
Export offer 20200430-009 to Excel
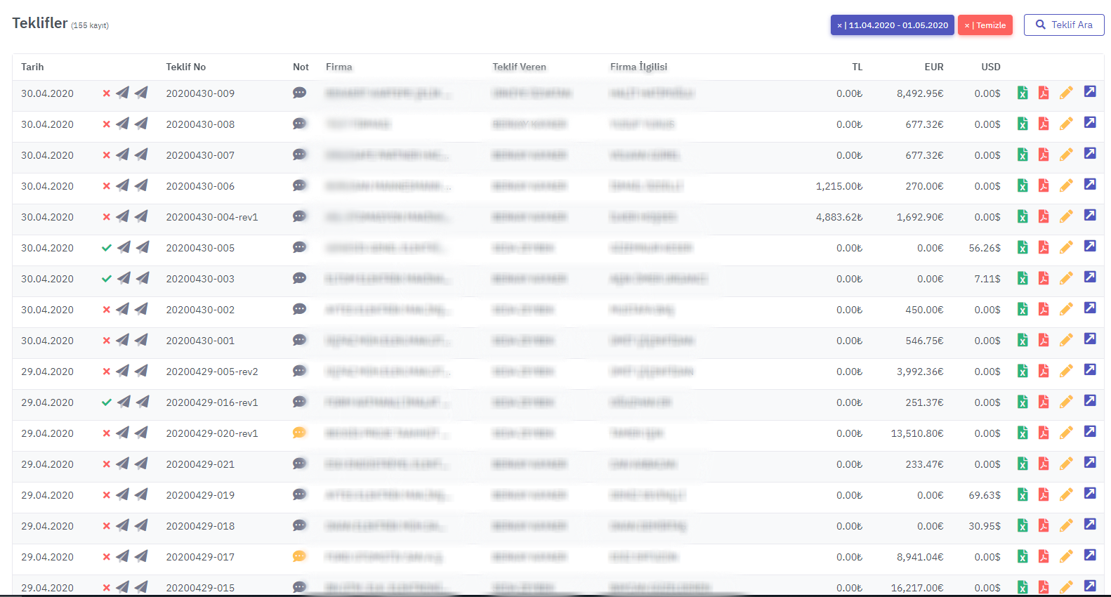click(1023, 93)
